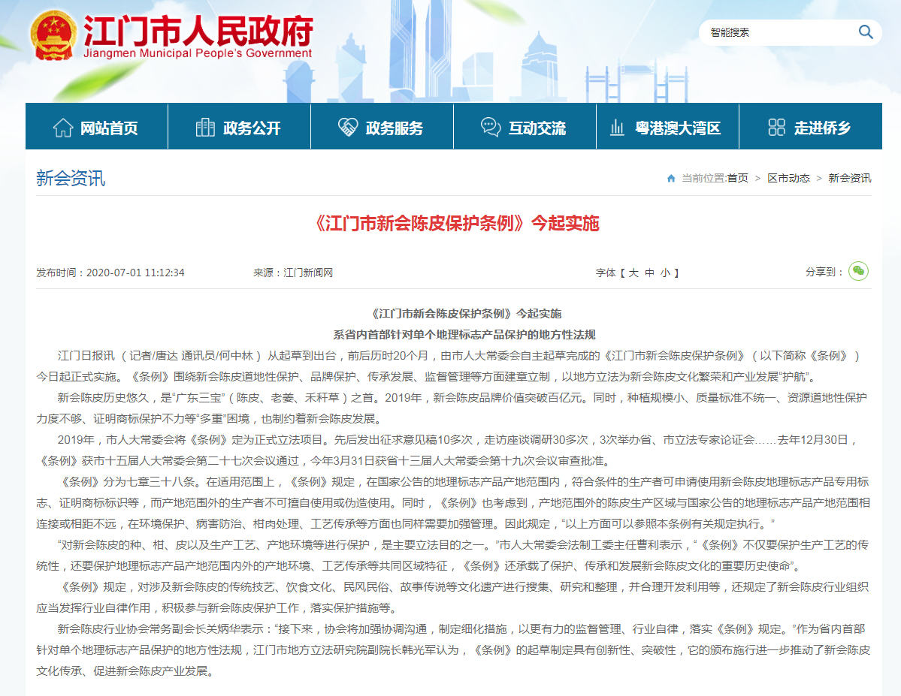The image size is (901, 696).
Task: Click the paragraph starting 新会陈皮行业协会常务副会长
Action: click(x=453, y=650)
